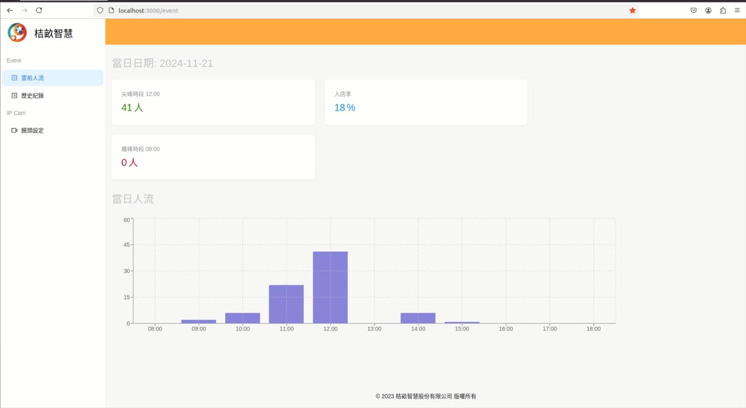The width and height of the screenshot is (746, 408).
Task: Click the tallest 12:00 chart bar
Action: (x=331, y=288)
